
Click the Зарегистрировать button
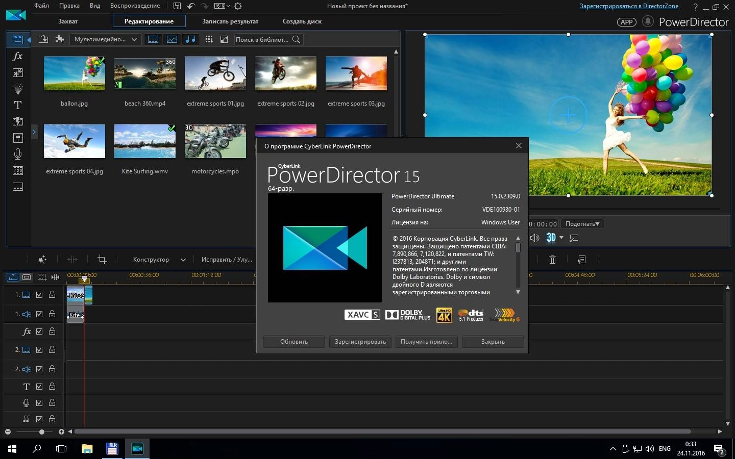[360, 342]
